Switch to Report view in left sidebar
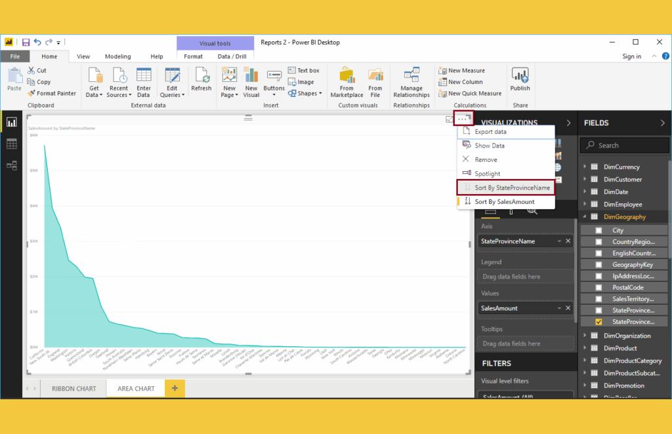The height and width of the screenshot is (434, 672). pos(12,123)
